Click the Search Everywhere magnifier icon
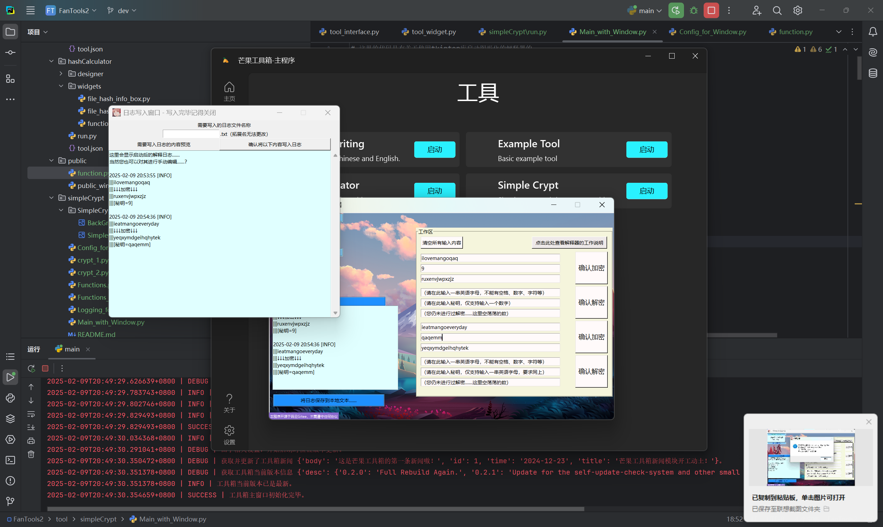The image size is (883, 527). (x=777, y=11)
